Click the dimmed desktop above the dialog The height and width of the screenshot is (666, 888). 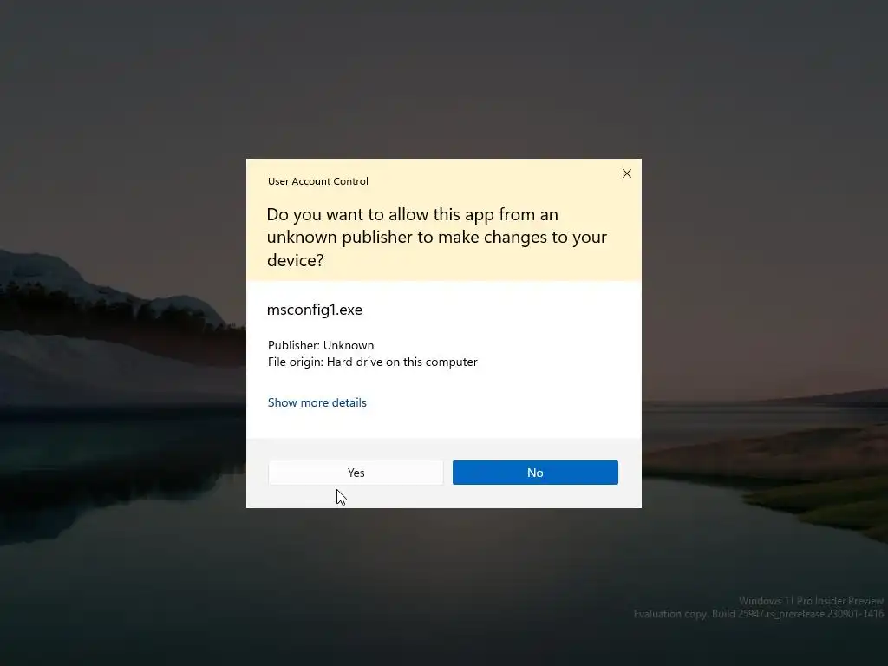coord(444,79)
